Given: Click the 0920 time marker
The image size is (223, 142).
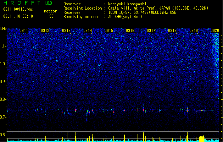Looking at the screenshot, I should click(215, 31).
